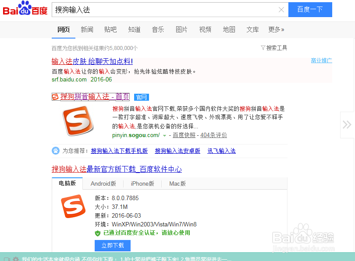The width and height of the screenshot is (355, 261).
Task: Switch to the iPhone版 download tab
Action: coord(142,183)
